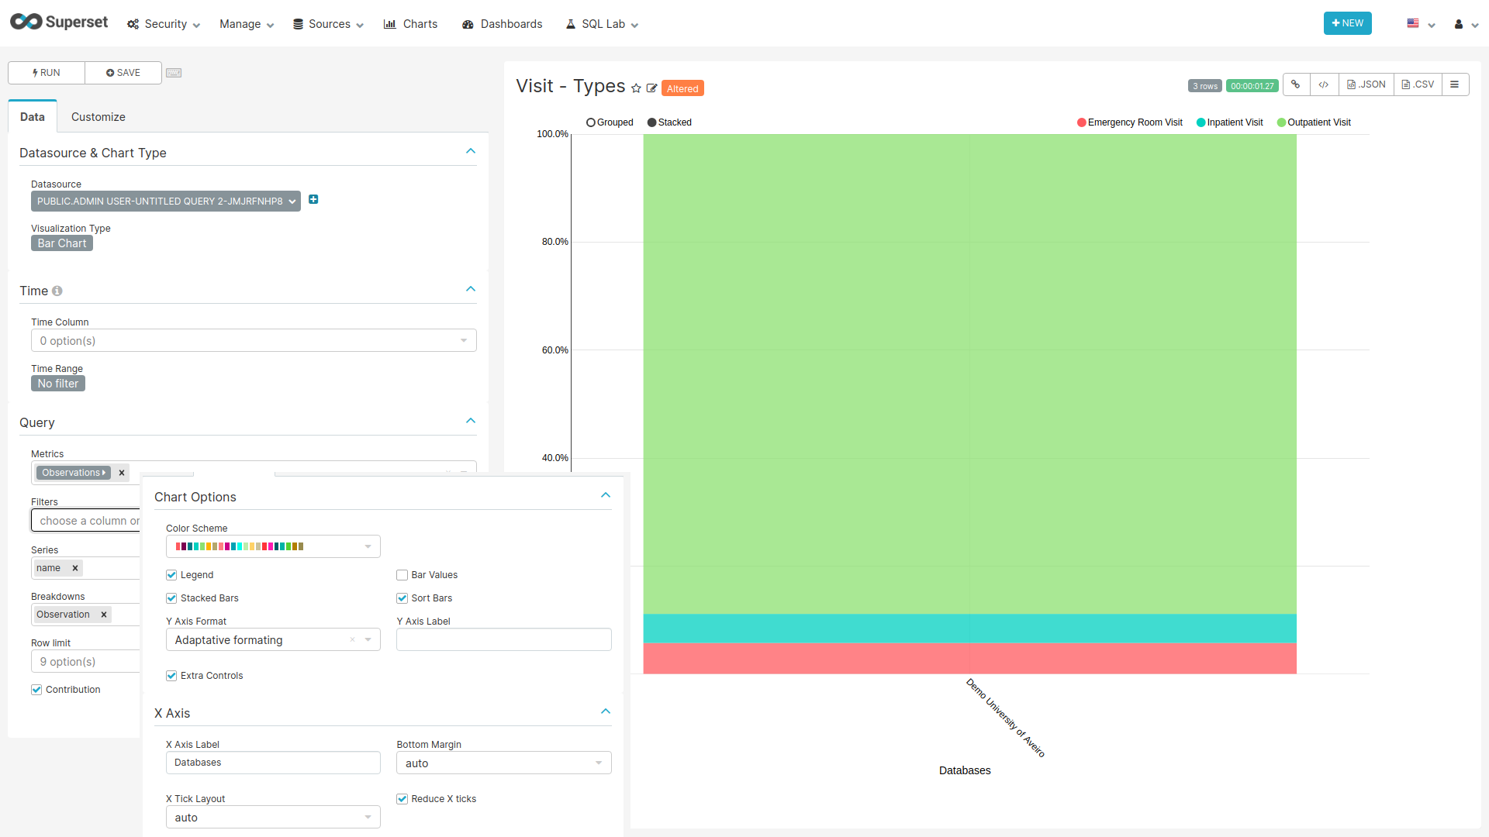1489x837 pixels.
Task: Toggle Outpatient Visit legend dot
Action: 1282,122
